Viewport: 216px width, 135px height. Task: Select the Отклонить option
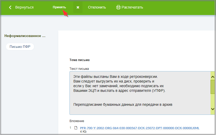pyautogui.click(x=97, y=7)
